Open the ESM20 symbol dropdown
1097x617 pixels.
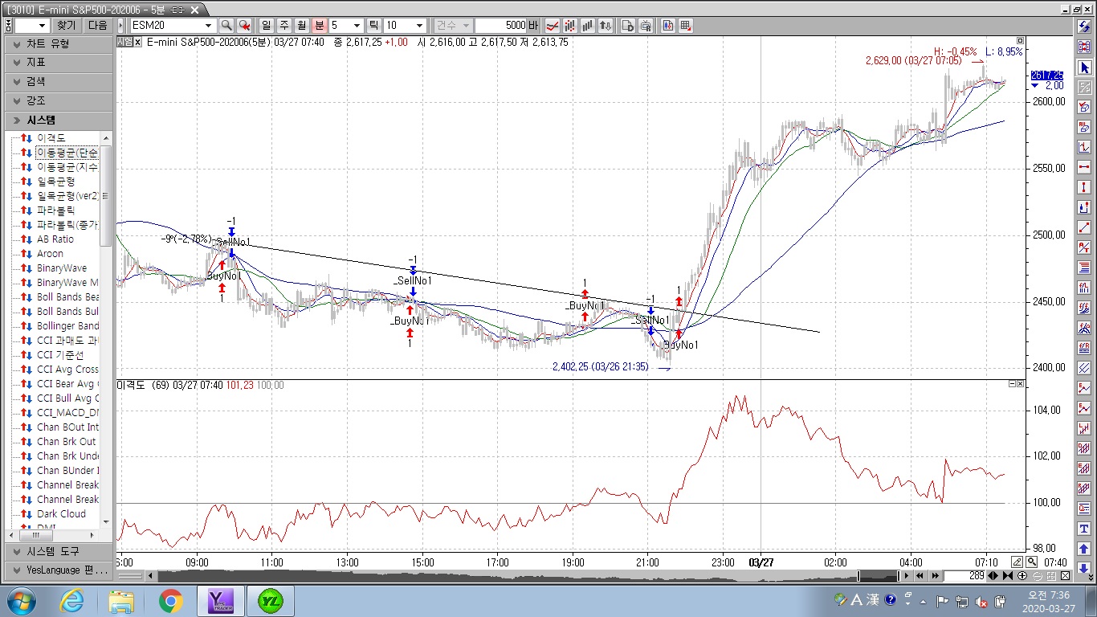pos(209,26)
